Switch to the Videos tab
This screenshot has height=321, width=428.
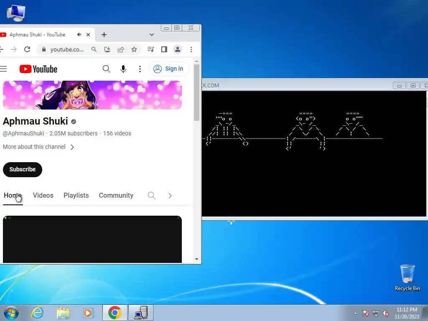click(x=43, y=196)
